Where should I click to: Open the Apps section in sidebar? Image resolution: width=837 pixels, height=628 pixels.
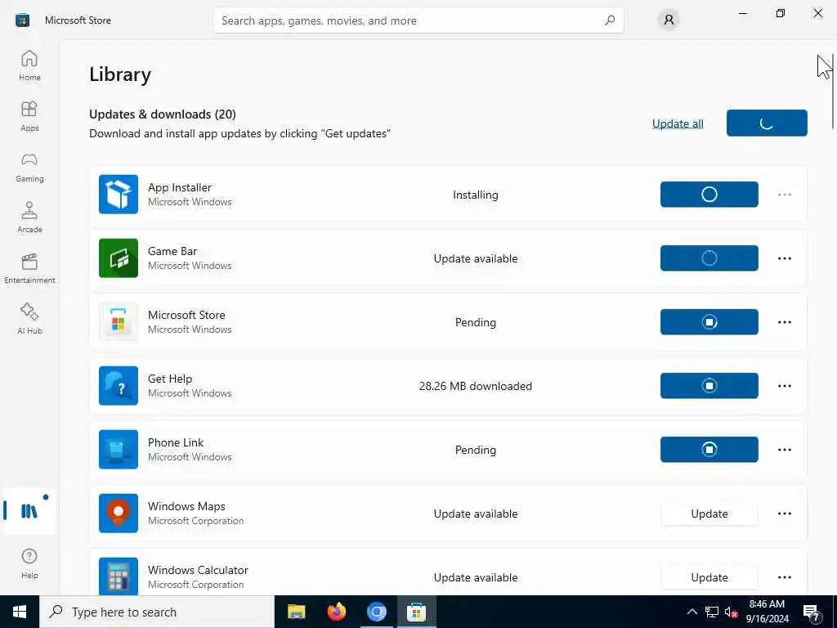click(x=29, y=116)
